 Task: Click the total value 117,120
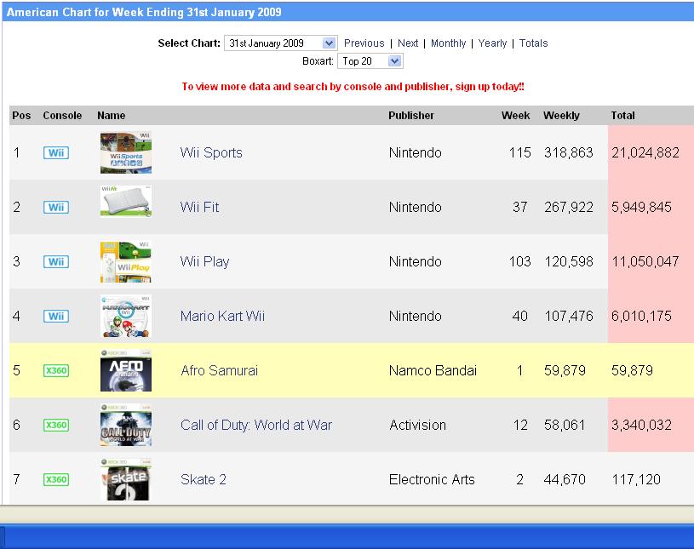click(x=636, y=479)
